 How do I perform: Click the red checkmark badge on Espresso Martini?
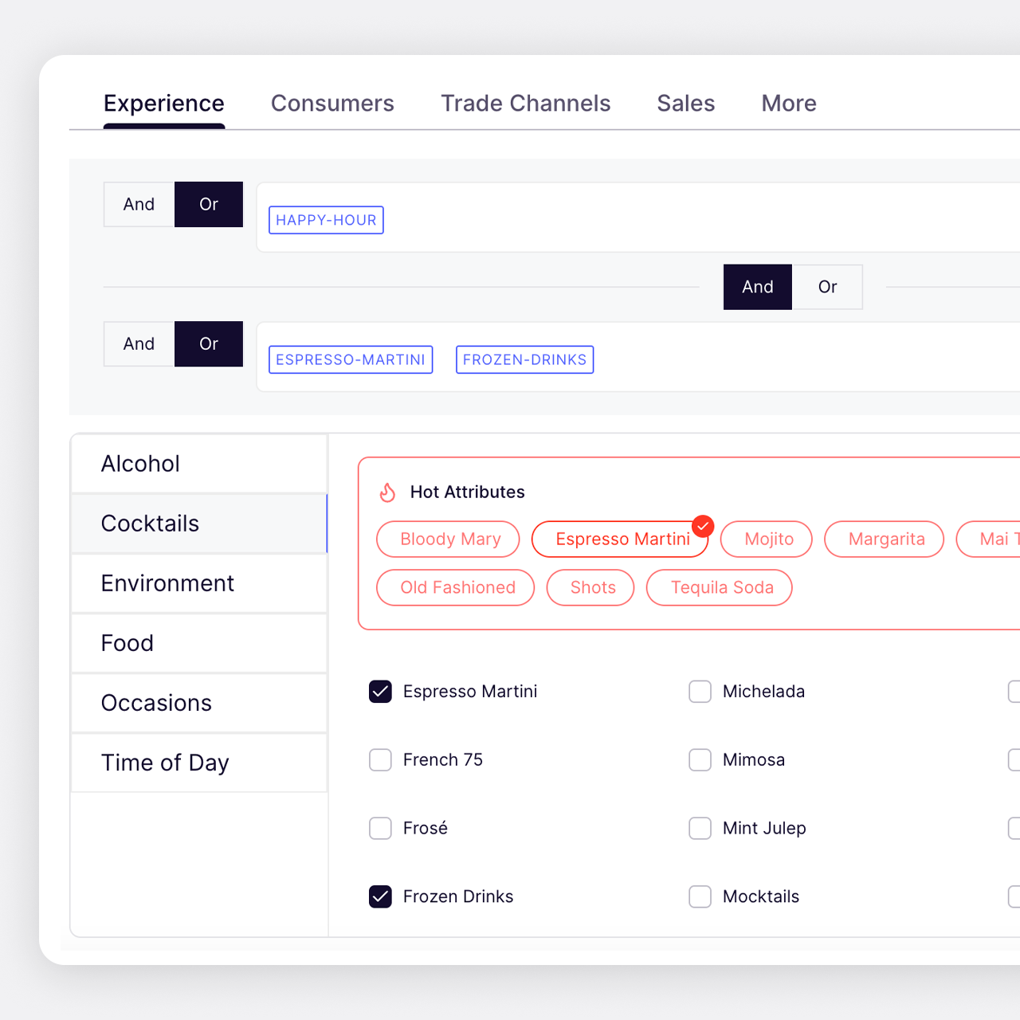(x=703, y=526)
